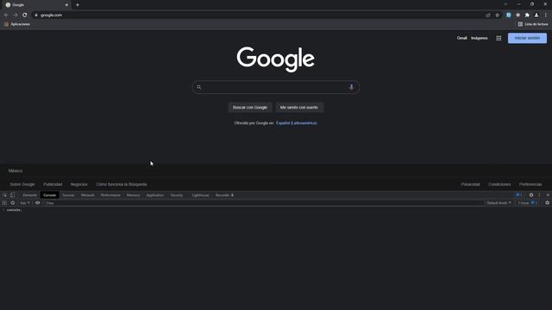Click the Google logo
This screenshot has width=552, height=310.
pos(276,59)
